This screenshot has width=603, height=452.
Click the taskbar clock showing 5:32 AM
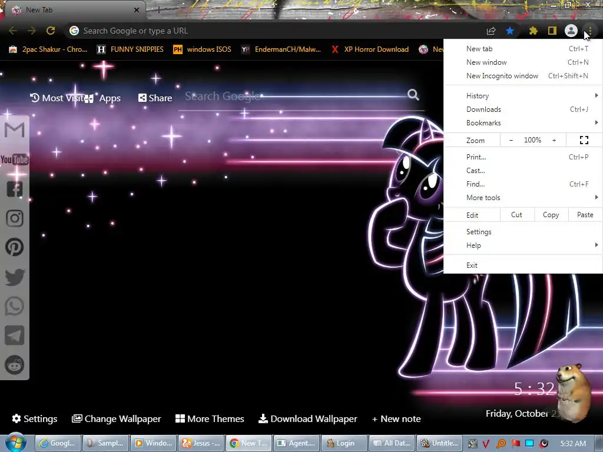click(x=573, y=444)
